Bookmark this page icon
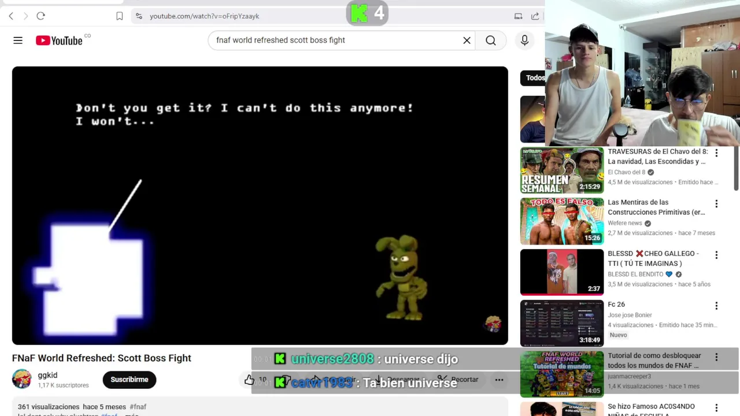The image size is (740, 416). point(120,16)
